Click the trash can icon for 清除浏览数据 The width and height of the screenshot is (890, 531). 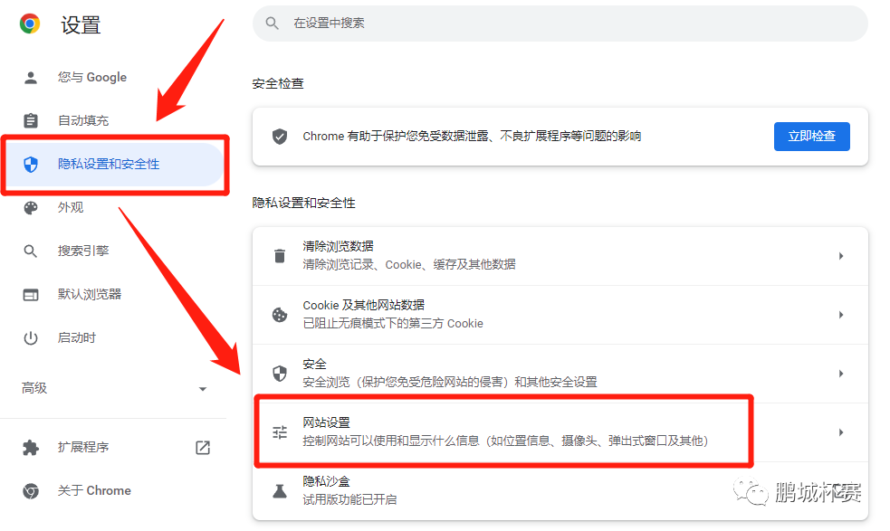pyautogui.click(x=279, y=256)
